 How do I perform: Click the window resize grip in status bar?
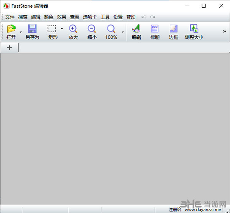point(227,210)
